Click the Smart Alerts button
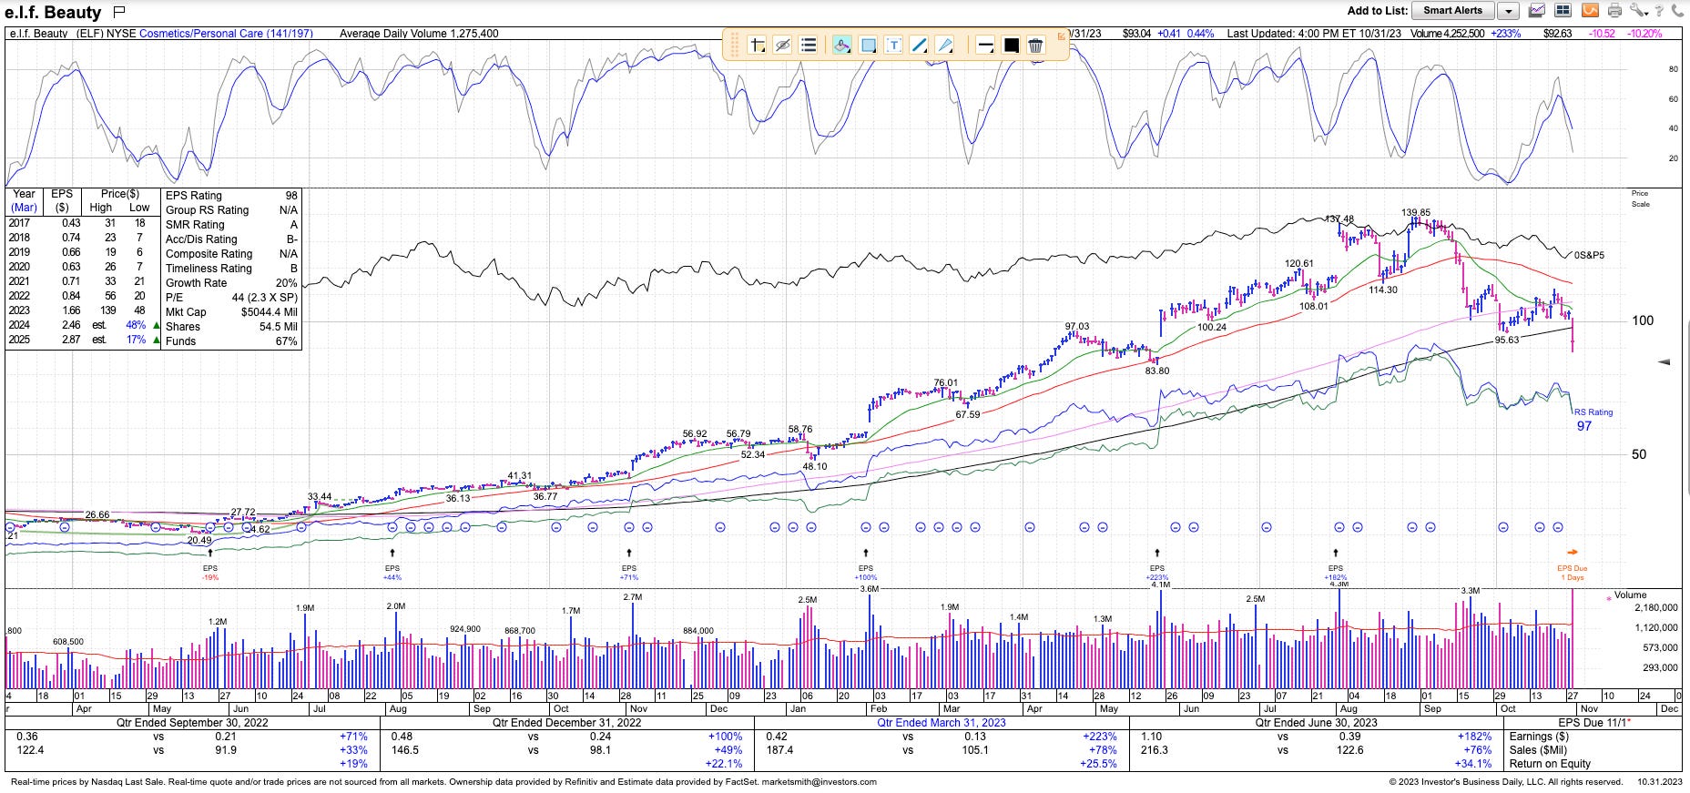This screenshot has height=793, width=1690. [1453, 11]
